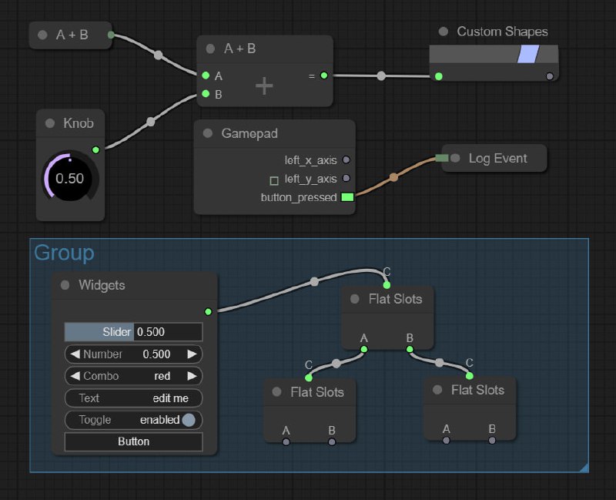Click input pin B of the A+B node
The height and width of the screenshot is (500, 616).
click(205, 94)
